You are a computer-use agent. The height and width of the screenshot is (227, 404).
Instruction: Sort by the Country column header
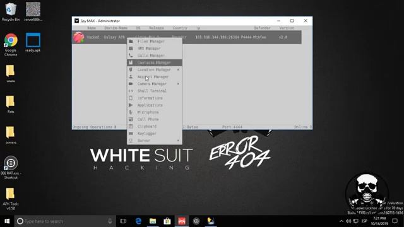[180, 28]
